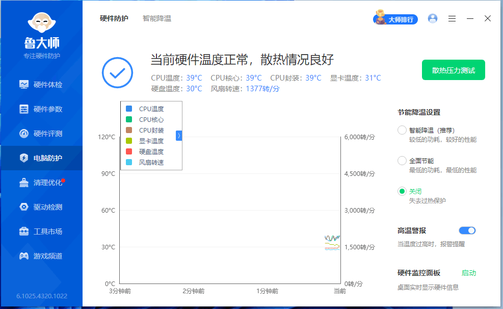The height and width of the screenshot is (309, 503).
Task: Open 硬件参数 via its sidebar icon
Action: pyautogui.click(x=24, y=109)
